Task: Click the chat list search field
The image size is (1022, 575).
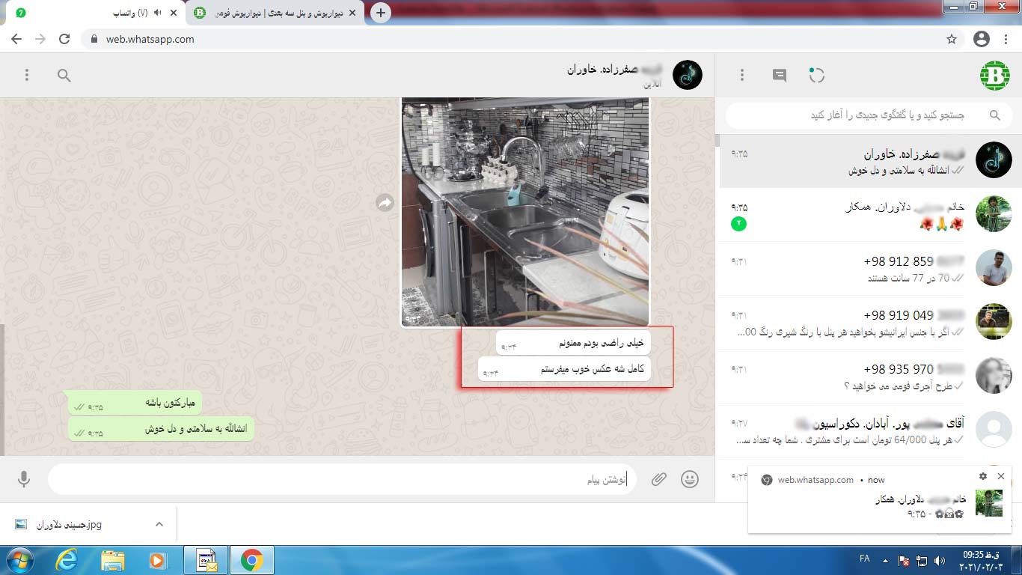Action: click(869, 115)
